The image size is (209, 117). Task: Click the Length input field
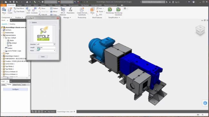[46, 47]
